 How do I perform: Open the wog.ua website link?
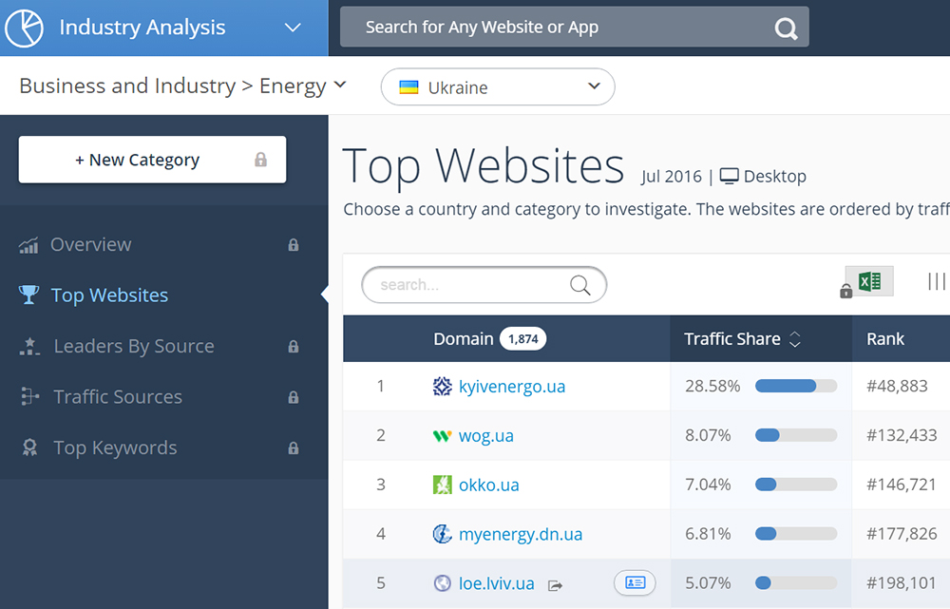pos(486,435)
